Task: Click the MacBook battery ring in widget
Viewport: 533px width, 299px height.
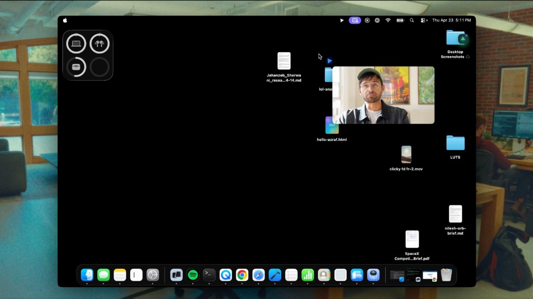Action: click(x=76, y=44)
